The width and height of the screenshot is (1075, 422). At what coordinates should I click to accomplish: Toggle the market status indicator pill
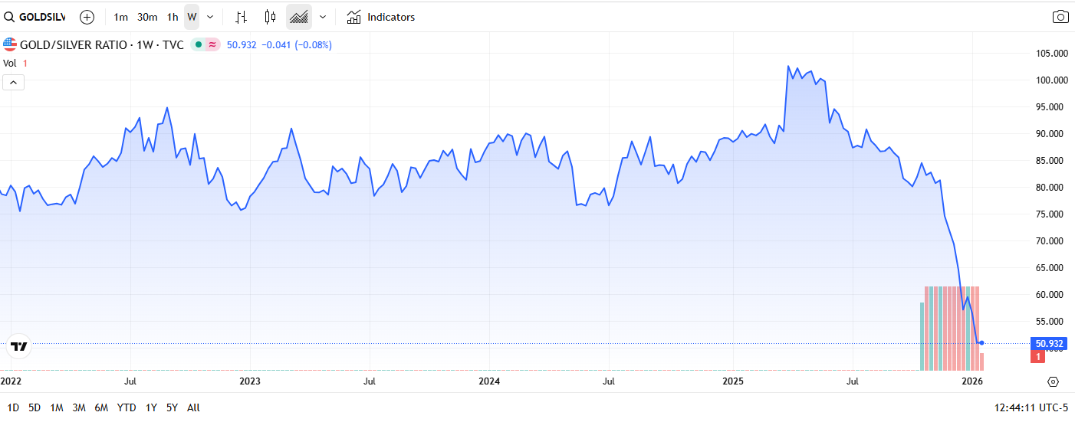[x=205, y=45]
